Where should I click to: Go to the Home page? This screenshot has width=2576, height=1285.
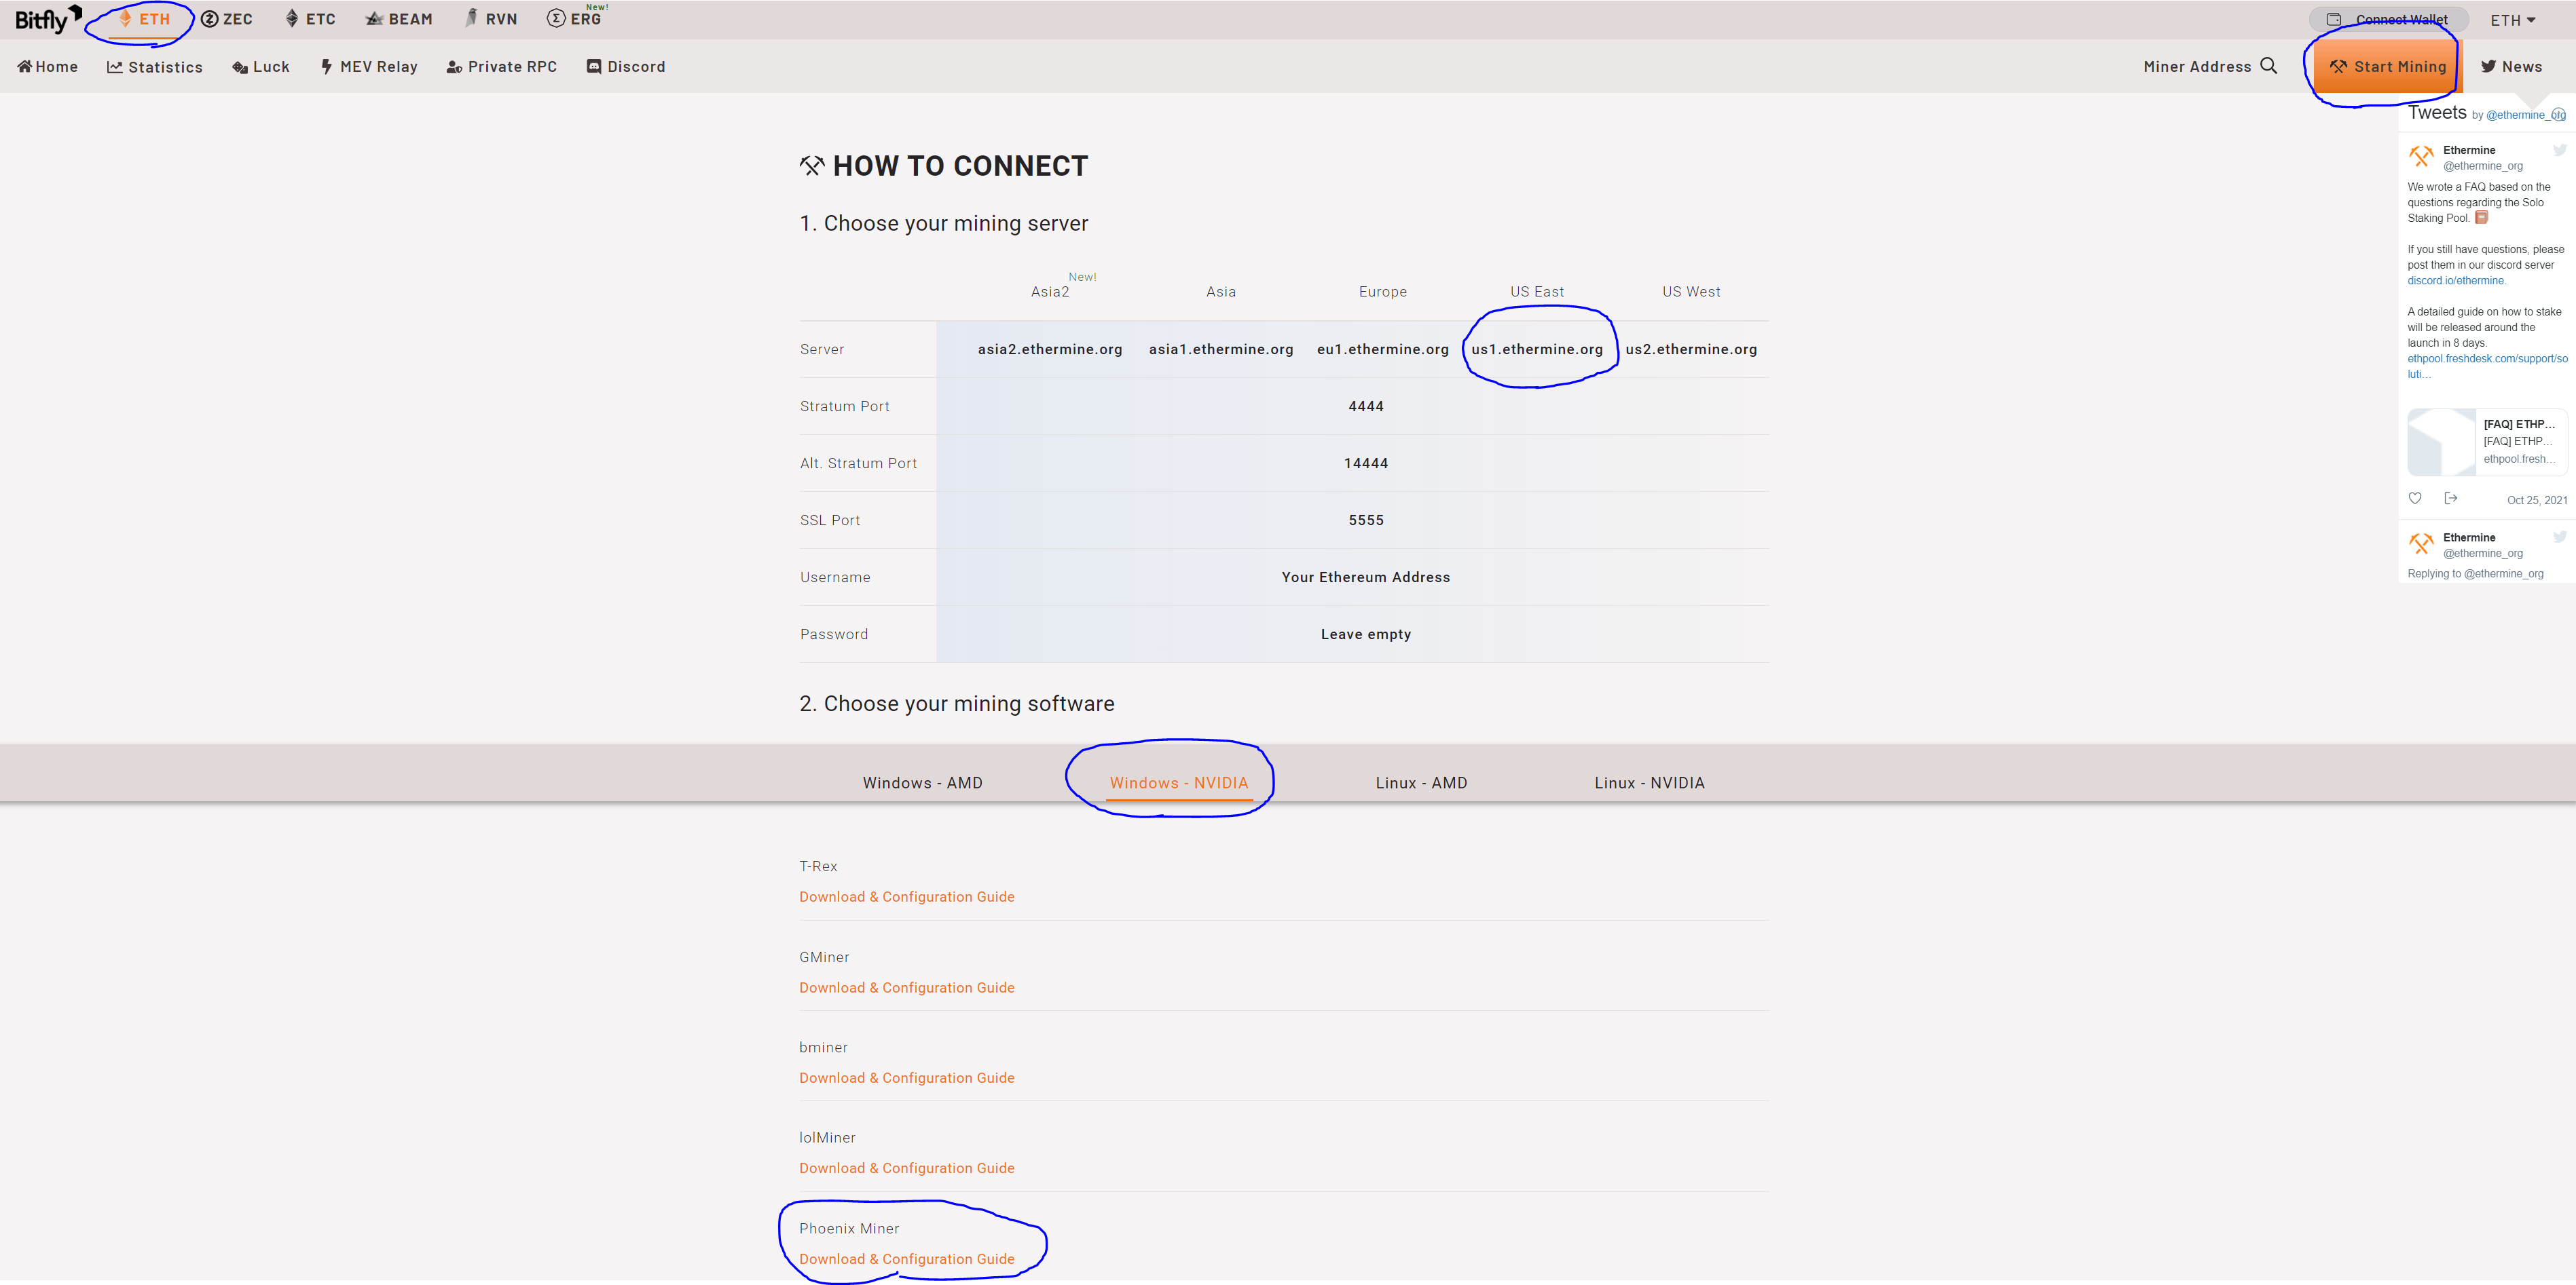click(47, 67)
